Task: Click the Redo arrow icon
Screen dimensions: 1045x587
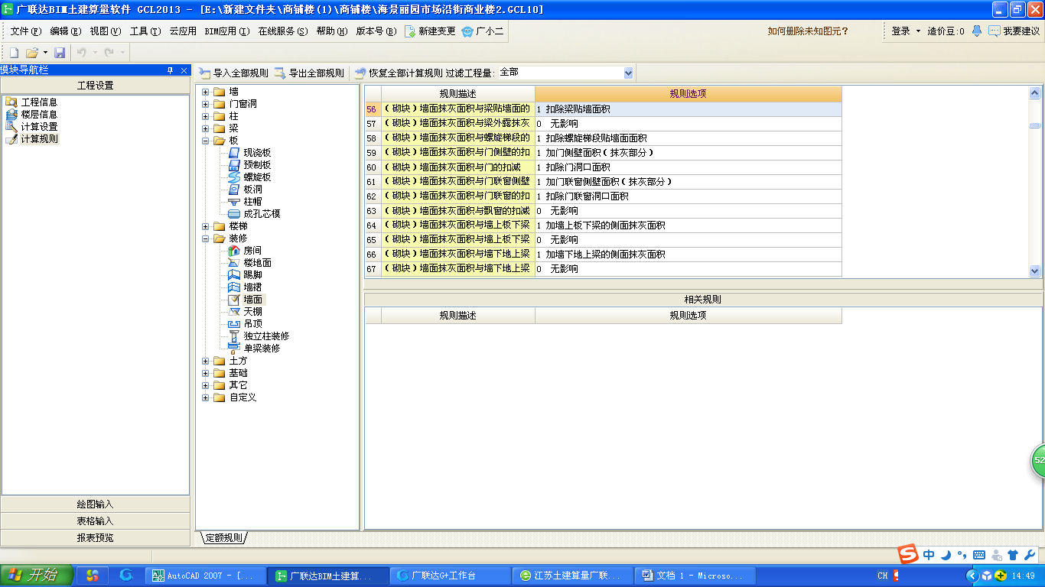Action: pos(109,53)
